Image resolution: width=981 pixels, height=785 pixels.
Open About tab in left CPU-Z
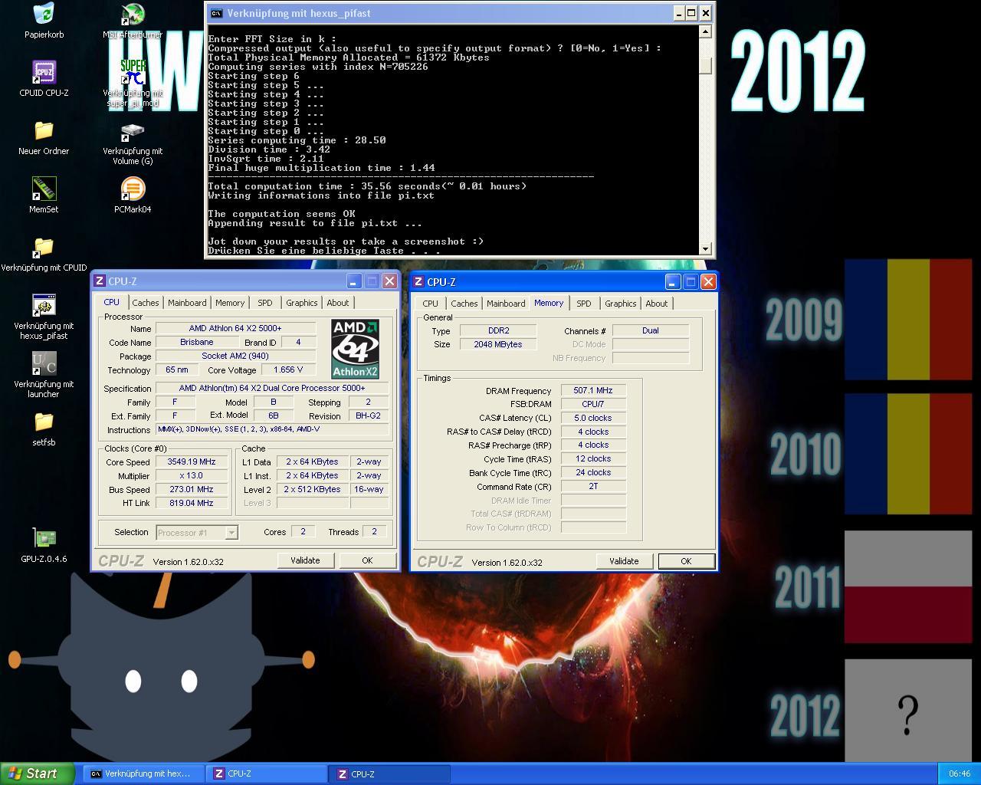338,303
